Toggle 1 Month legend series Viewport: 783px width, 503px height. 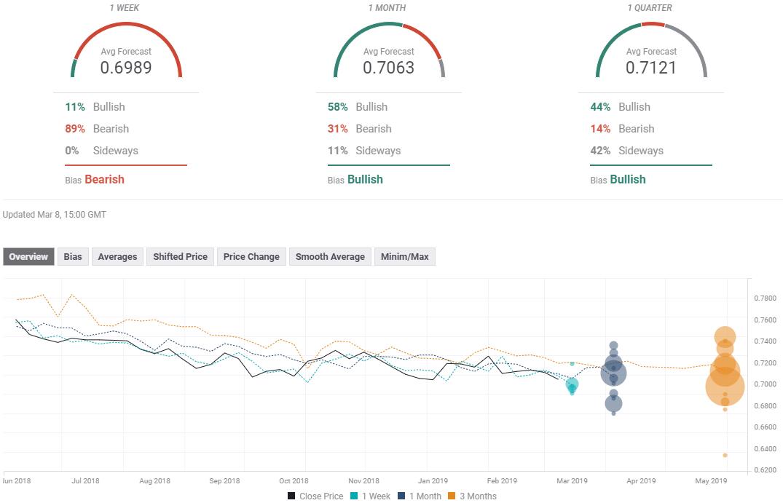pyautogui.click(x=420, y=496)
